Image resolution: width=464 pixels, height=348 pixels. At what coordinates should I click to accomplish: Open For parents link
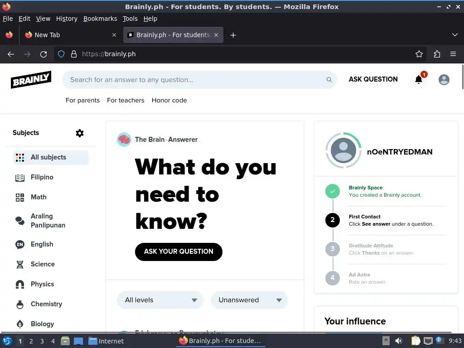pos(82,100)
